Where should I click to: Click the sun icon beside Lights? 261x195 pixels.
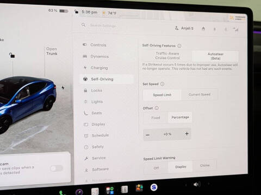[x=85, y=102]
